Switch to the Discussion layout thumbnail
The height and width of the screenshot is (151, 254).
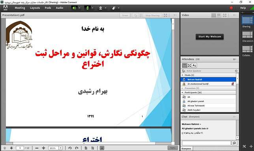point(247,35)
